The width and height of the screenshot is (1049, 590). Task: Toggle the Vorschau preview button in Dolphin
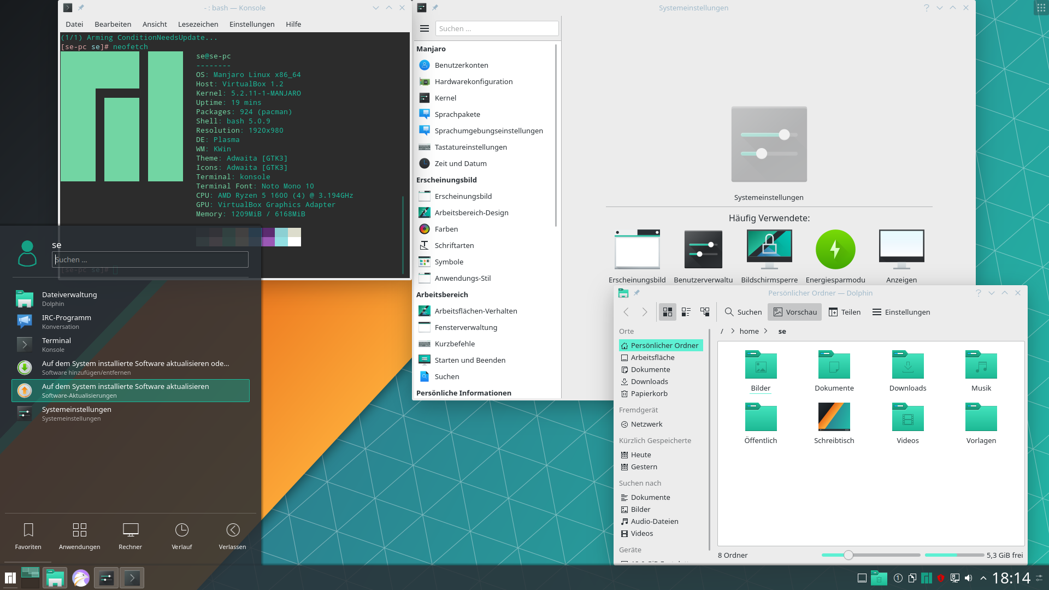(795, 312)
